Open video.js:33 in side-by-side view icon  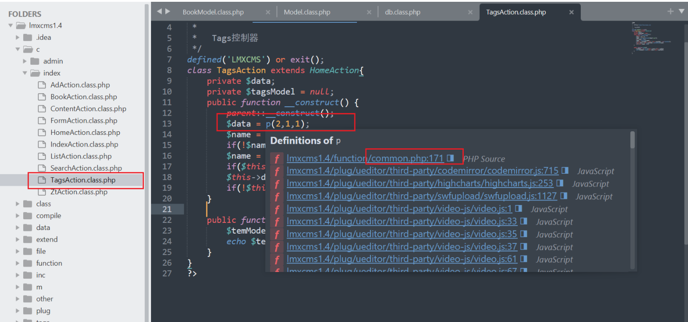coord(524,221)
